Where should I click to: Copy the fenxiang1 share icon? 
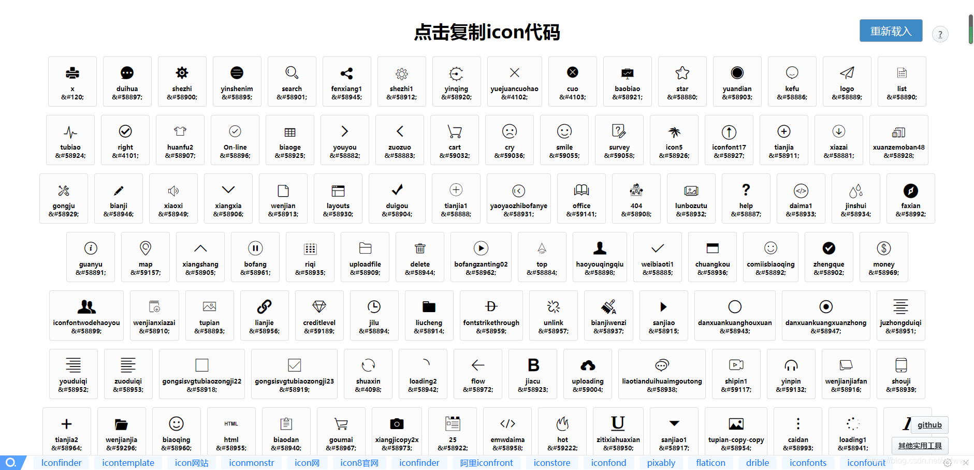(346, 81)
